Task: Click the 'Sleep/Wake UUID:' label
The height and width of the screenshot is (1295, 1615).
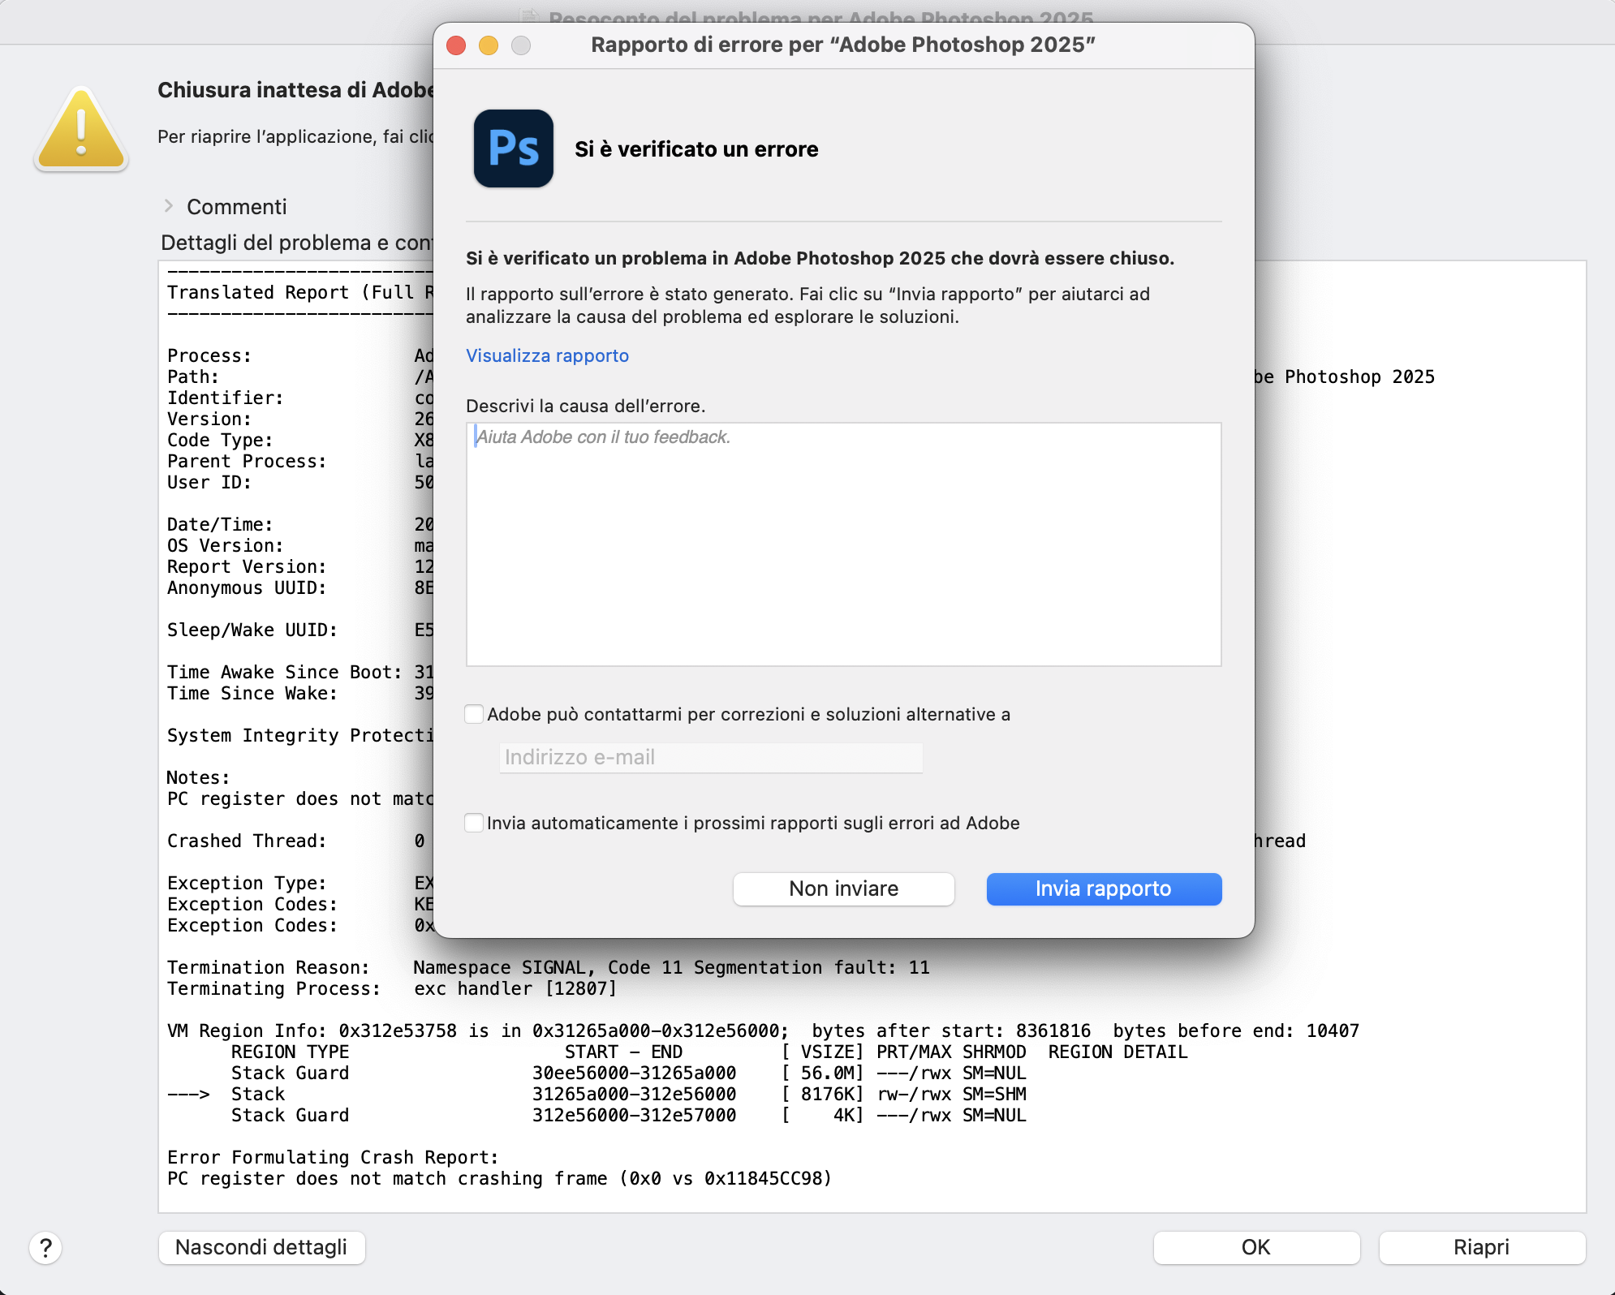Action: (252, 630)
